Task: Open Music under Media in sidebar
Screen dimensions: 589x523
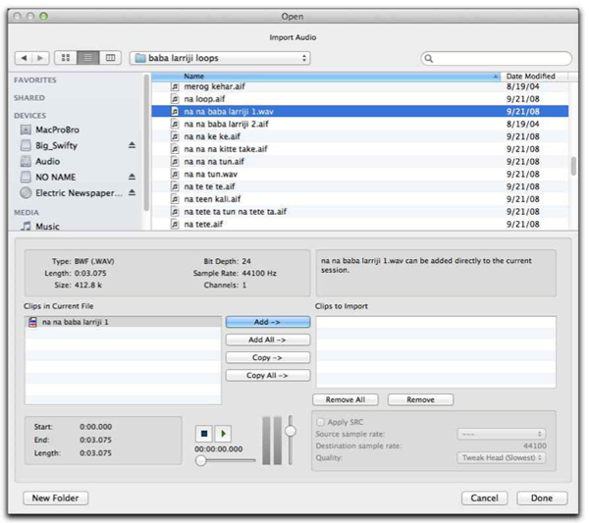Action: pyautogui.click(x=47, y=227)
